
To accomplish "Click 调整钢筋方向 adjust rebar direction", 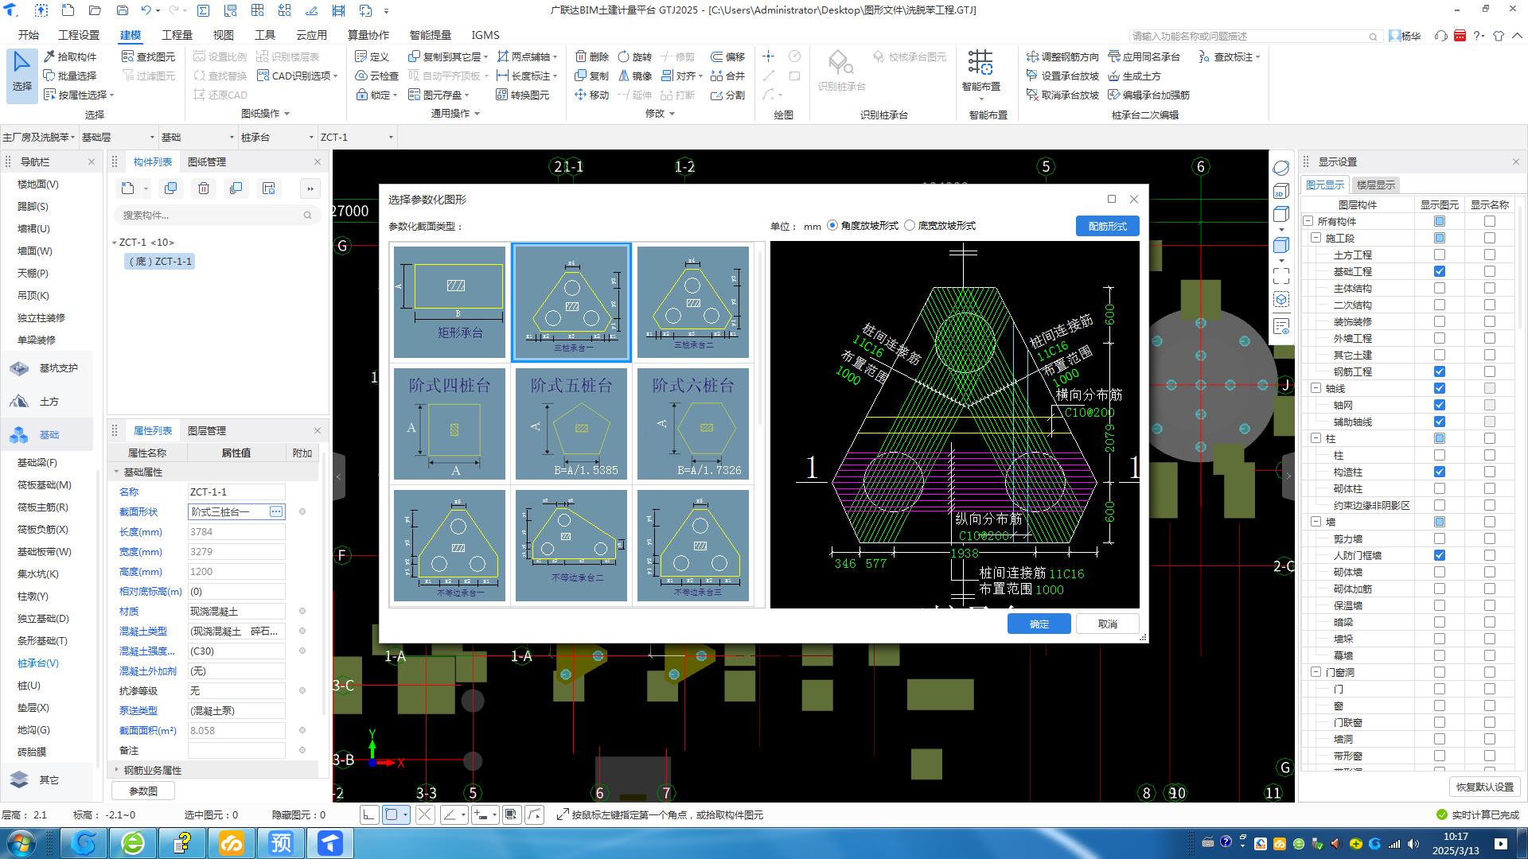I will (1062, 56).
